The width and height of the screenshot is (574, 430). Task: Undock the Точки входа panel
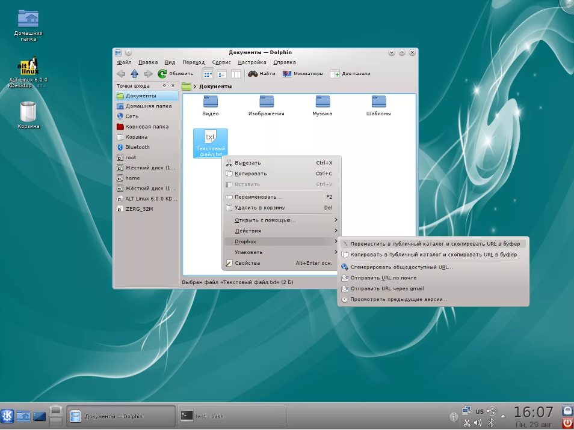[164, 85]
